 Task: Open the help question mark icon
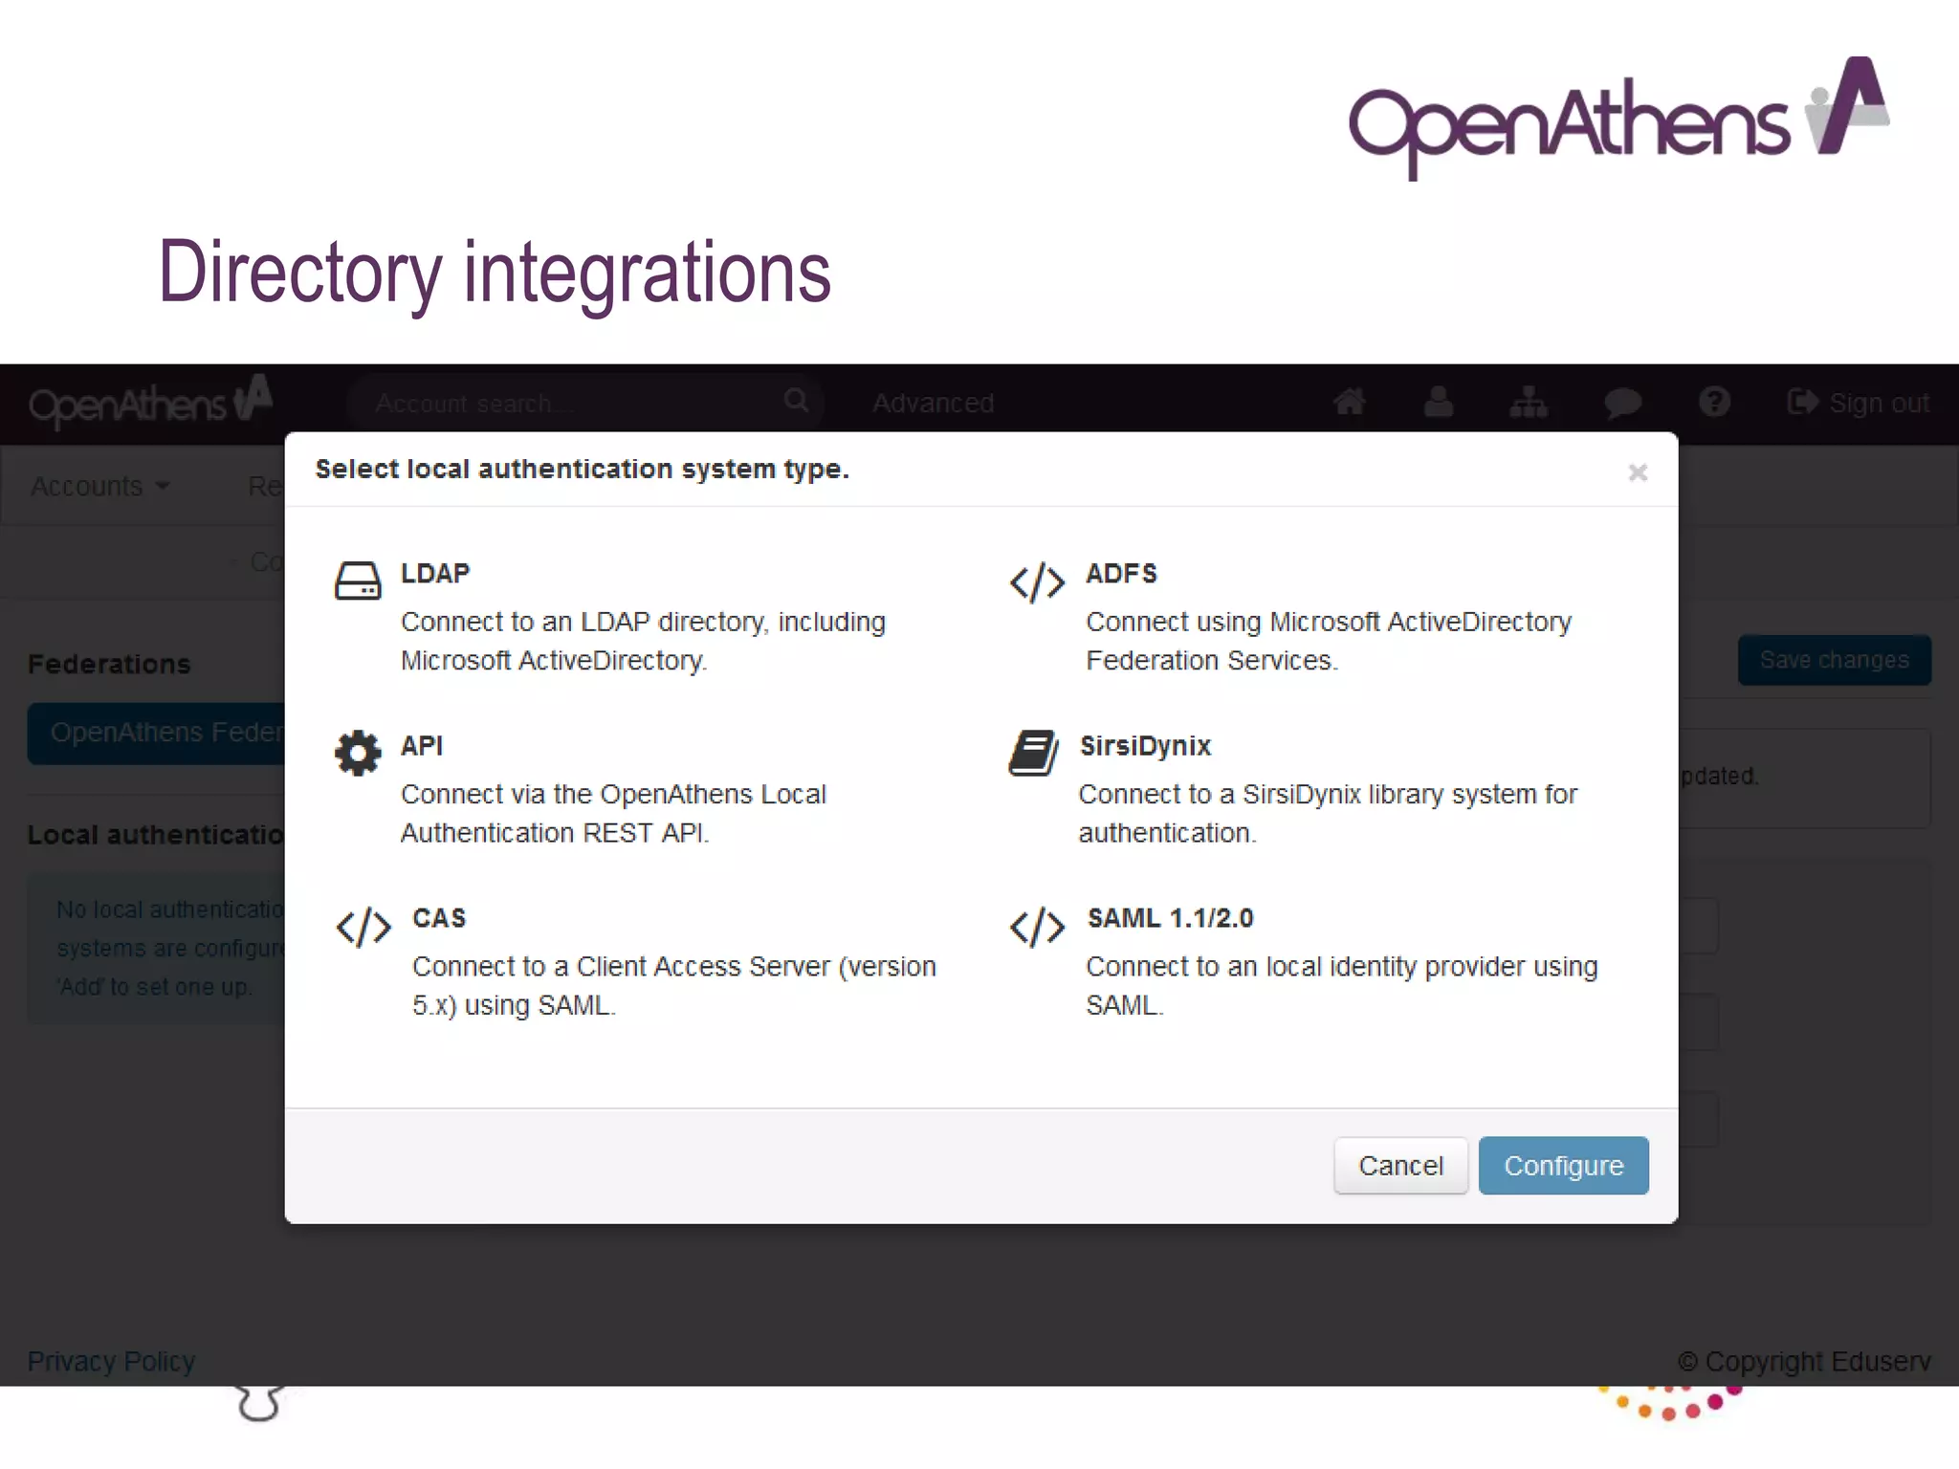tap(1714, 402)
